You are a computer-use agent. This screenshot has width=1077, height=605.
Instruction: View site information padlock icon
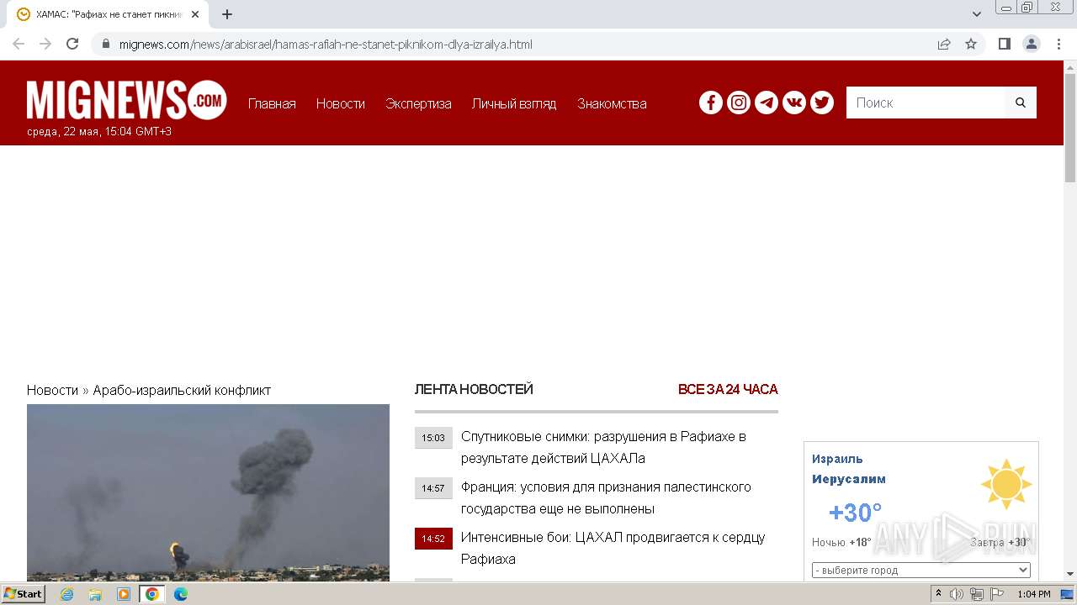pyautogui.click(x=105, y=44)
